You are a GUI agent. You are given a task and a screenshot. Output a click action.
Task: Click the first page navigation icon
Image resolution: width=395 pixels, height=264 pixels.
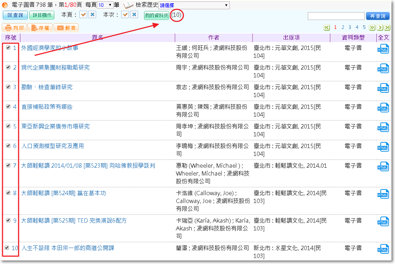tap(327, 28)
